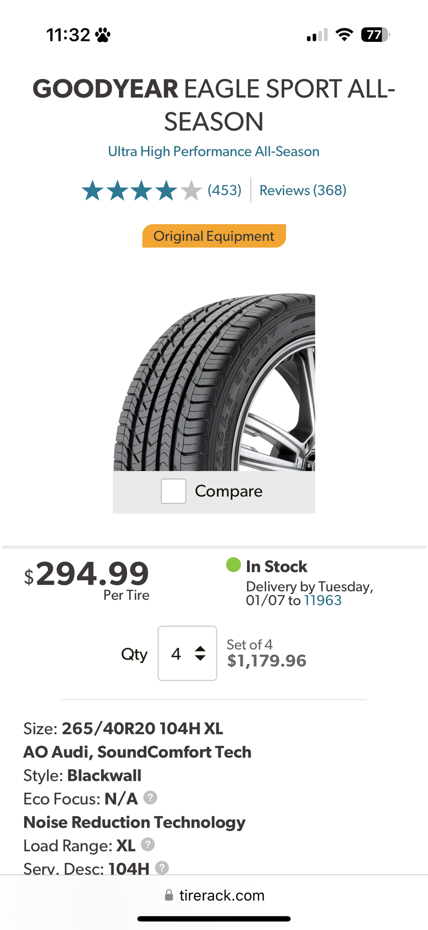Open the Eco Focus help icon

point(150,798)
